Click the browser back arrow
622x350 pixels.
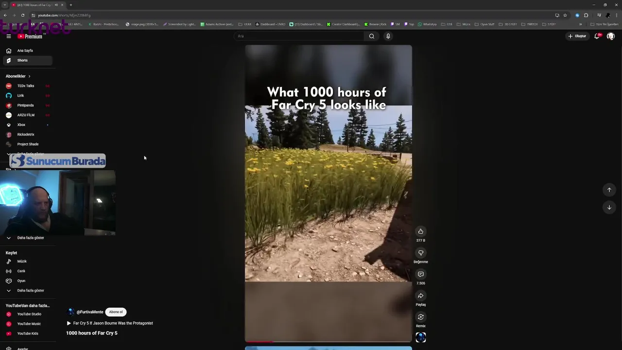[5, 15]
